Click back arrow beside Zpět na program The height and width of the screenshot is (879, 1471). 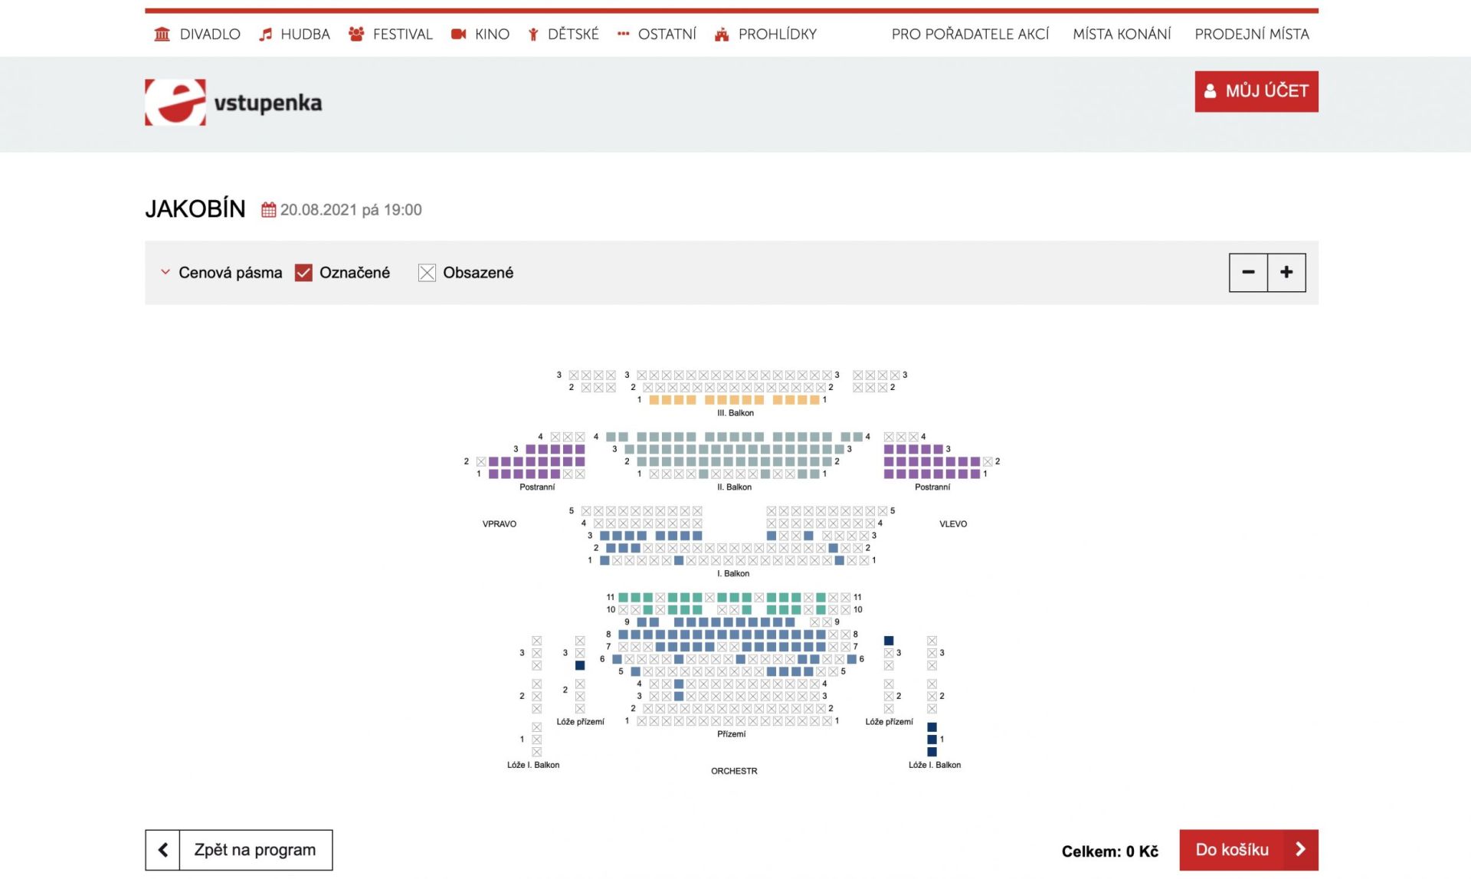click(162, 850)
